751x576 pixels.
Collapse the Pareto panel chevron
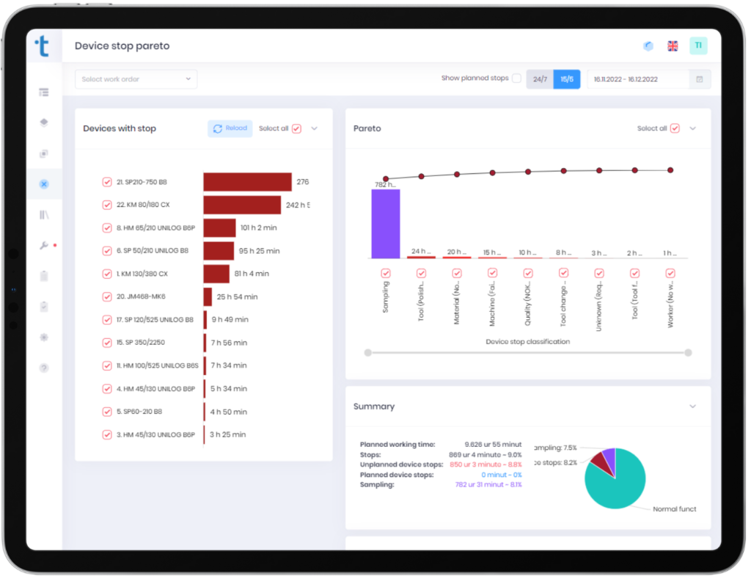point(692,128)
